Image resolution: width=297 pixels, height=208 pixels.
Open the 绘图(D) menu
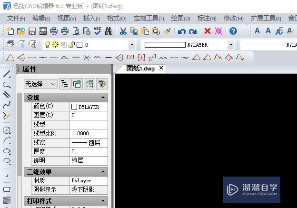click(x=180, y=19)
